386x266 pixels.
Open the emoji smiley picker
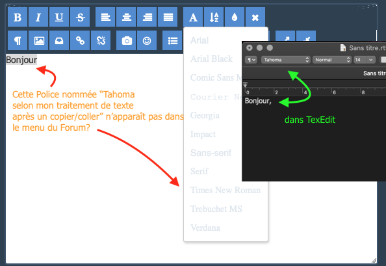click(147, 40)
